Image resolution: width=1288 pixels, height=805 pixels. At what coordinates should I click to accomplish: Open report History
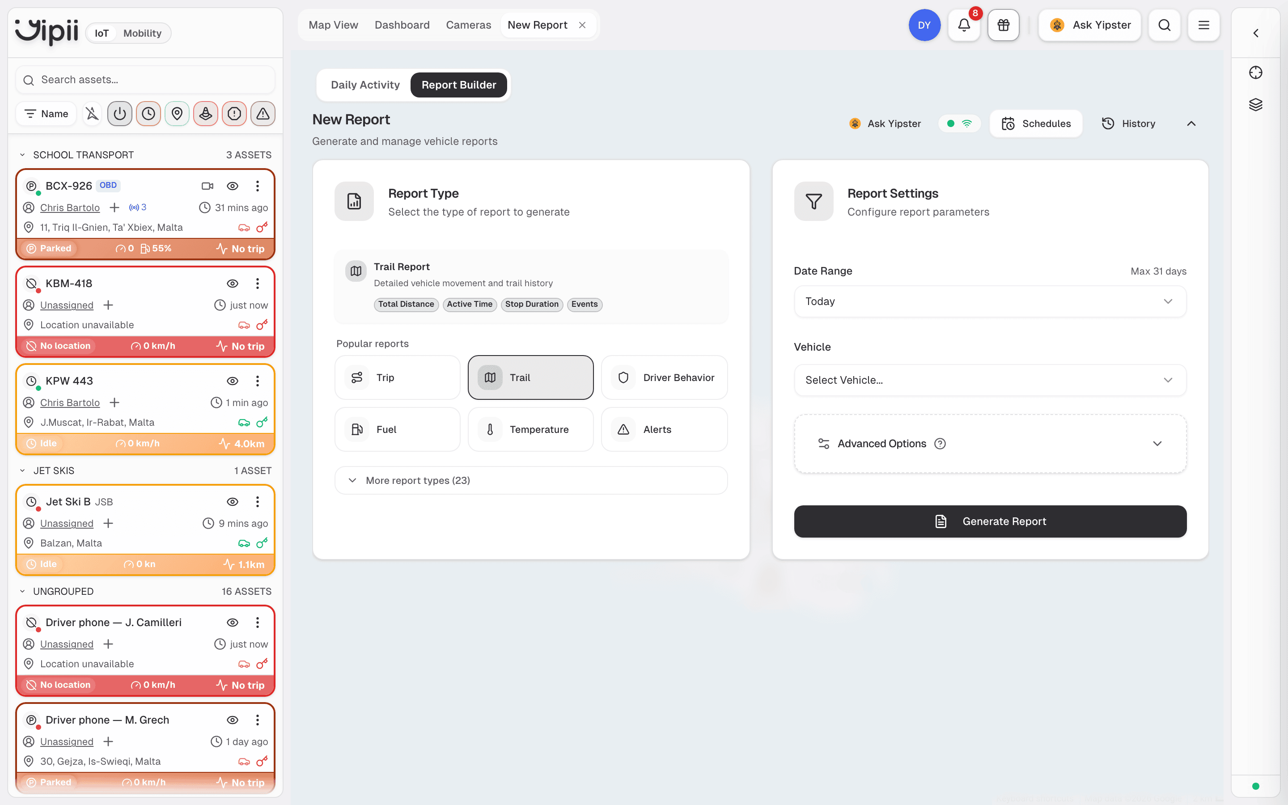pos(1128,123)
